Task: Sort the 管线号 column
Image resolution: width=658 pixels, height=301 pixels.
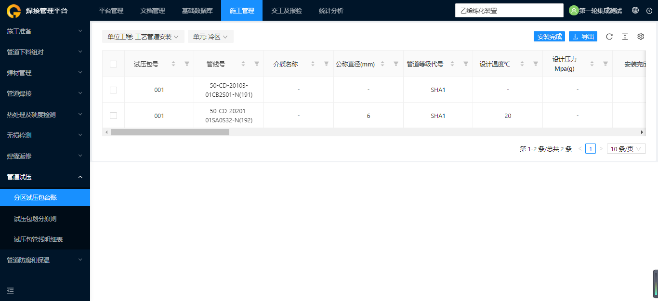Action: coord(243,64)
